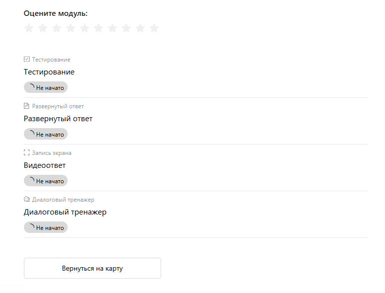Click the Не начато status under Диалоговый тренажер
The width and height of the screenshot is (385, 293).
[x=46, y=227]
